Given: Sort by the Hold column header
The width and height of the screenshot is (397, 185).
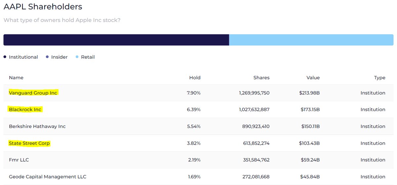Looking at the screenshot, I should [195, 78].
